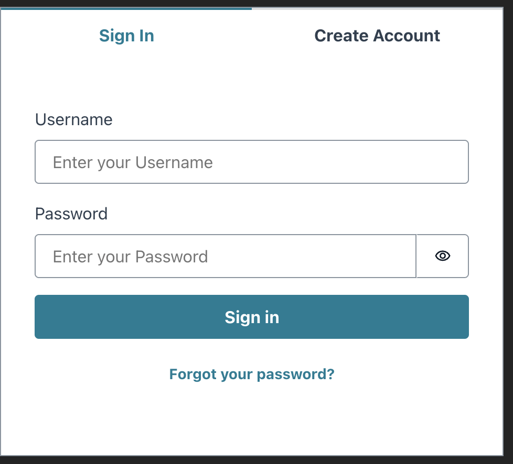Select the Sign In tab

click(x=126, y=36)
